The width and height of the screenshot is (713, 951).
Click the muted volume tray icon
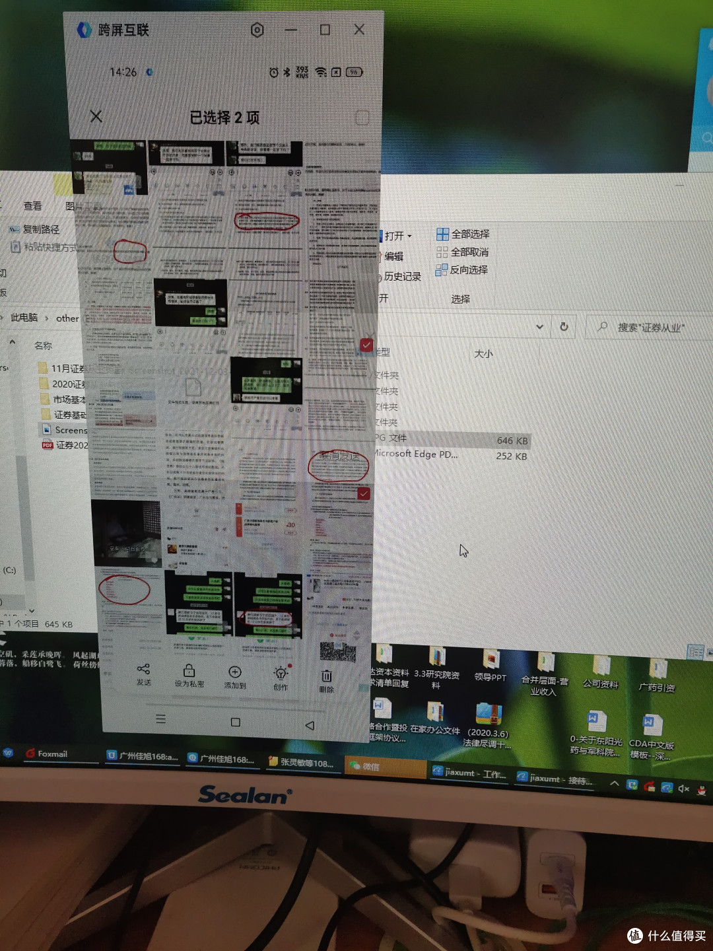pyautogui.click(x=684, y=789)
